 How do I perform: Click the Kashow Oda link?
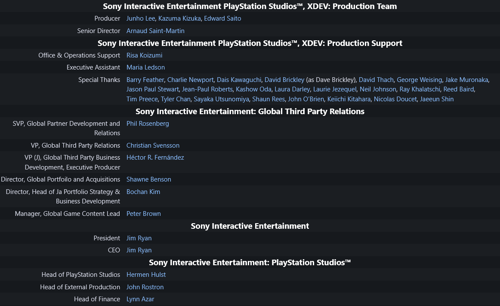(253, 89)
